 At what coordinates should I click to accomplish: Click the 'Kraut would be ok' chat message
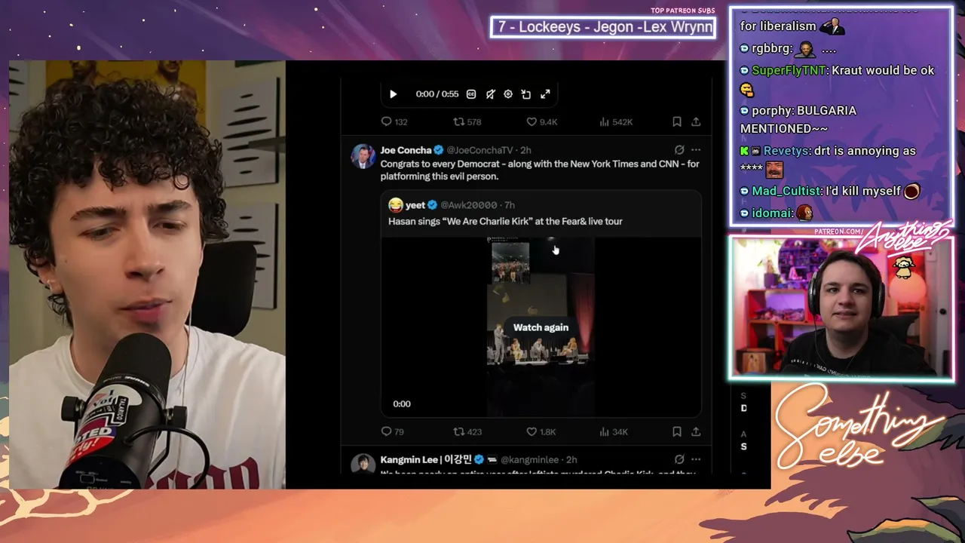[882, 70]
